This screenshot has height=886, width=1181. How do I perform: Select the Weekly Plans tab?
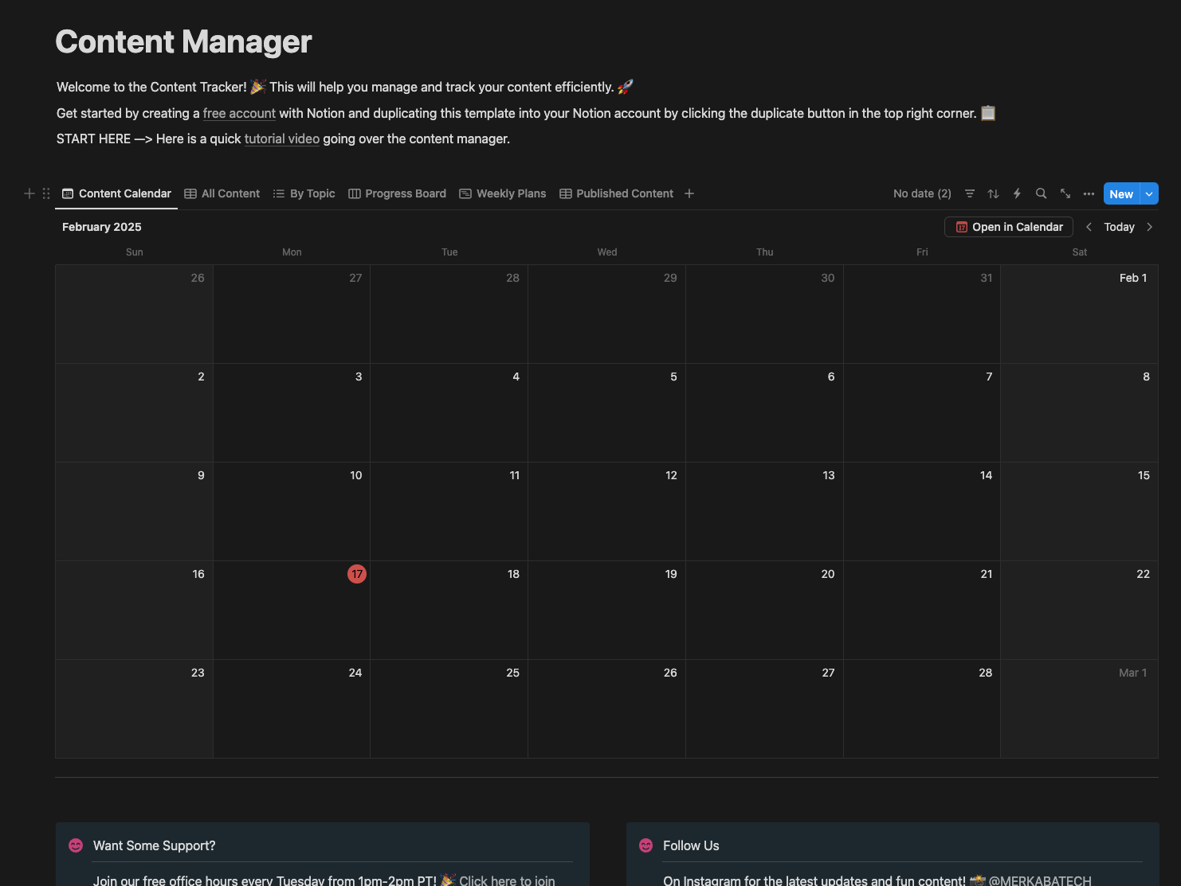click(503, 193)
